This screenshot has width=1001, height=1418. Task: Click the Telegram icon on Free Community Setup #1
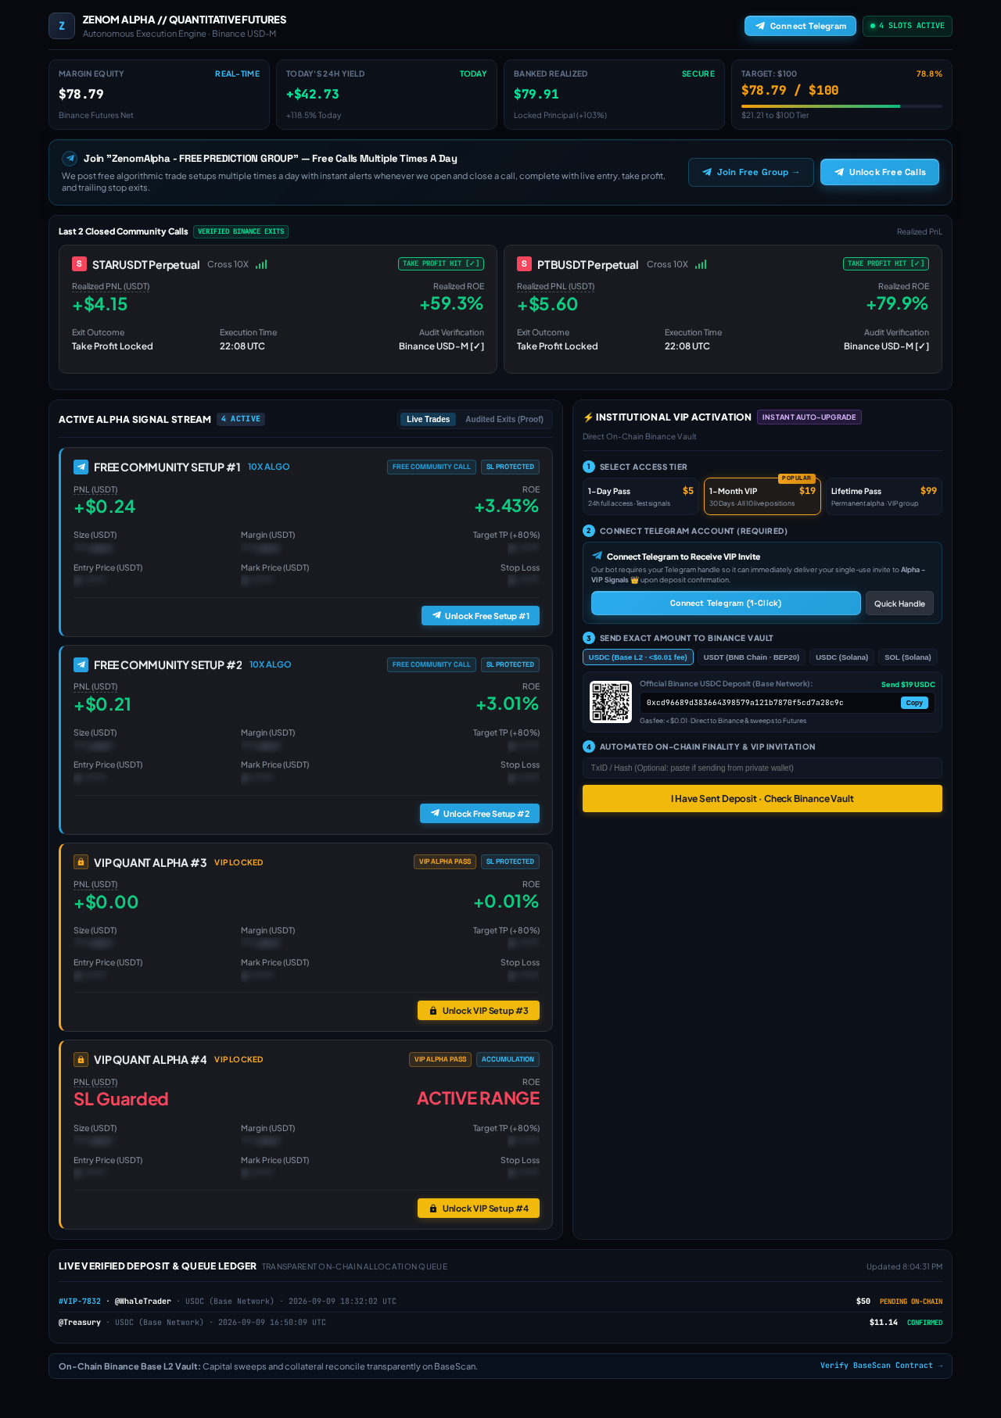[81, 467]
